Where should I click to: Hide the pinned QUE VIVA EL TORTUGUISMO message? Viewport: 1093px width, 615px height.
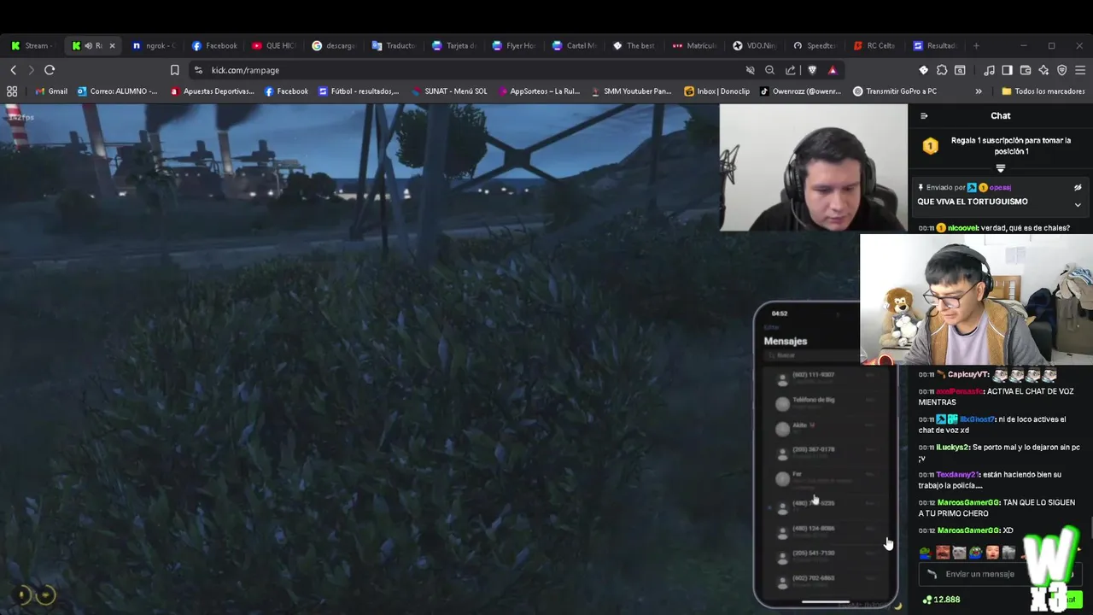[x=1078, y=187]
